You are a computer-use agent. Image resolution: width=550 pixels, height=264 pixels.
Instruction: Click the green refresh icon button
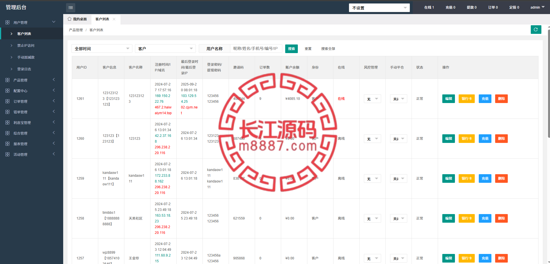click(536, 30)
